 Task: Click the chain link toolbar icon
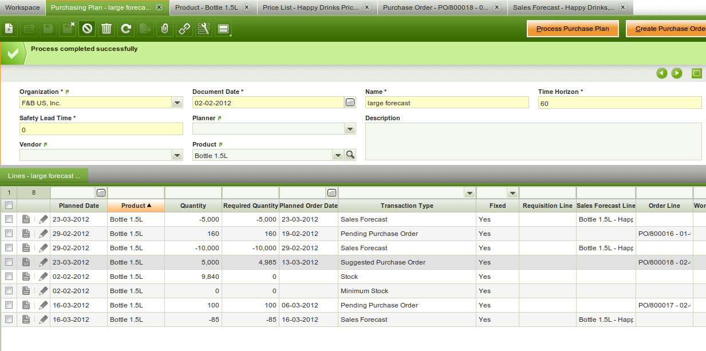(x=184, y=29)
